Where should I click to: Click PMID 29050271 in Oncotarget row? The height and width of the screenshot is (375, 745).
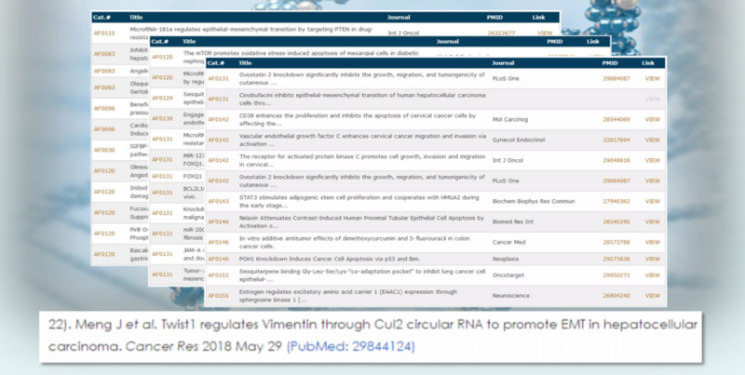pos(616,275)
